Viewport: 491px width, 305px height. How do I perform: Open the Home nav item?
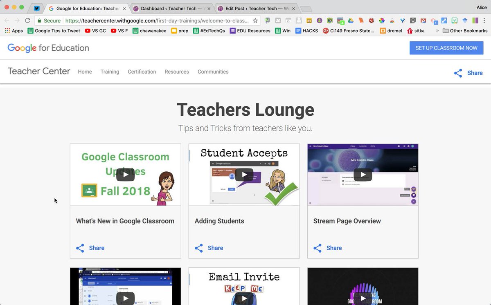coord(85,72)
